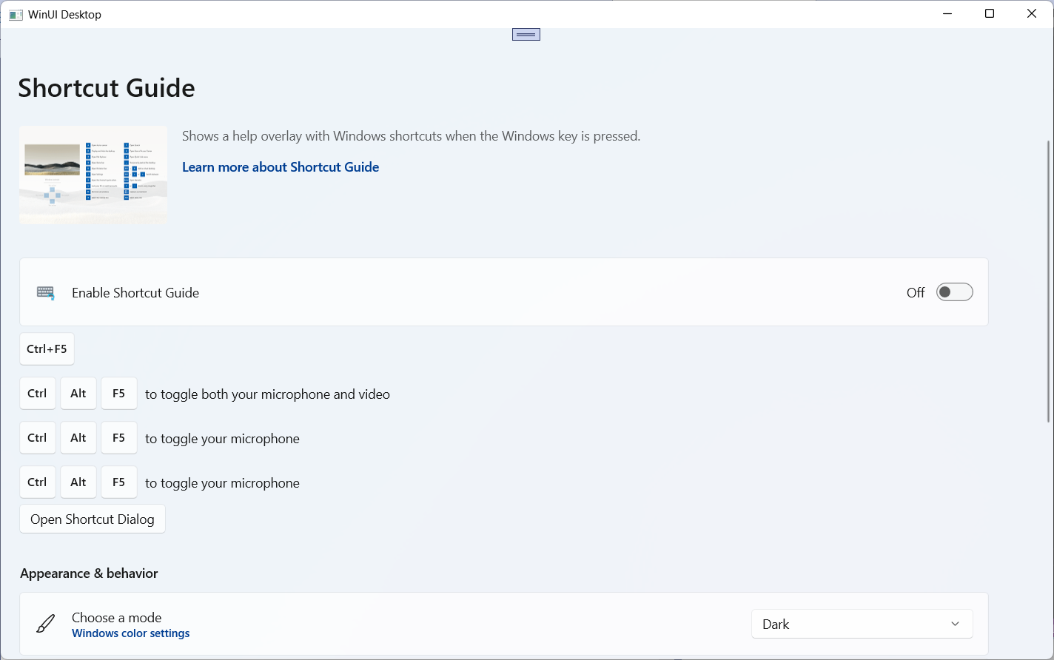Click the WinUI Desktop app icon in title bar
1054x660 pixels.
(16, 15)
